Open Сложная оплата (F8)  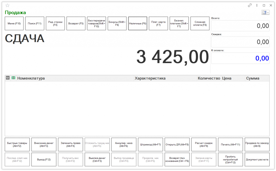[x=200, y=23]
